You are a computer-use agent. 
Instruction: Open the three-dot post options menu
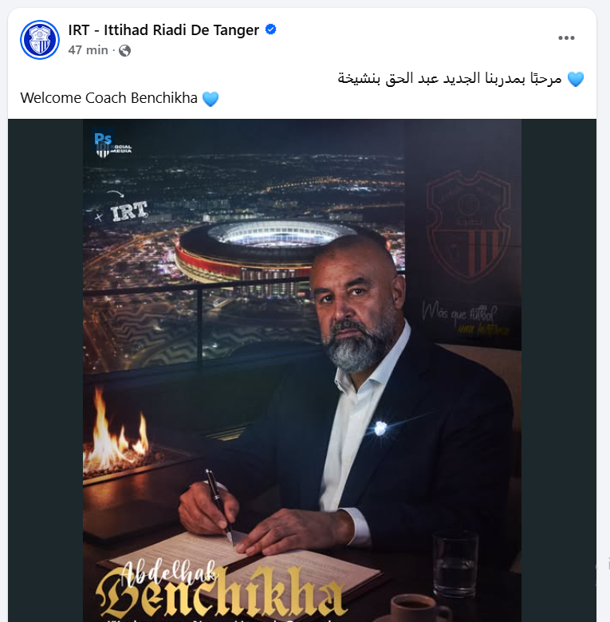point(566,37)
